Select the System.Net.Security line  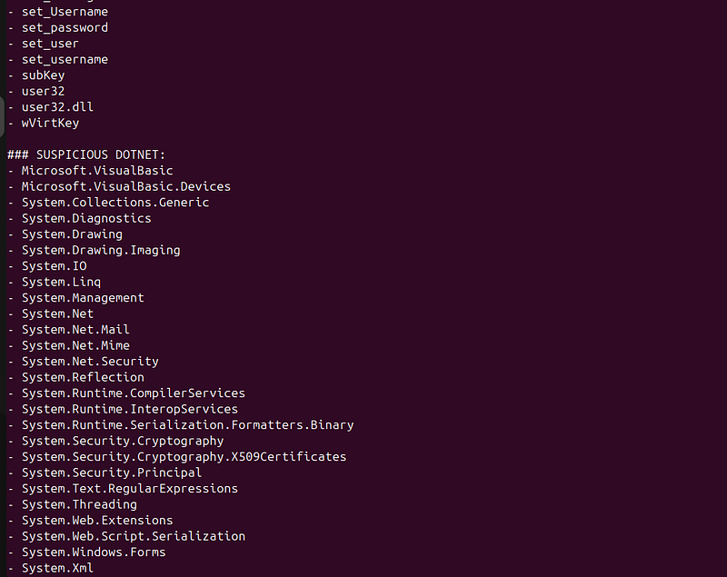point(90,362)
